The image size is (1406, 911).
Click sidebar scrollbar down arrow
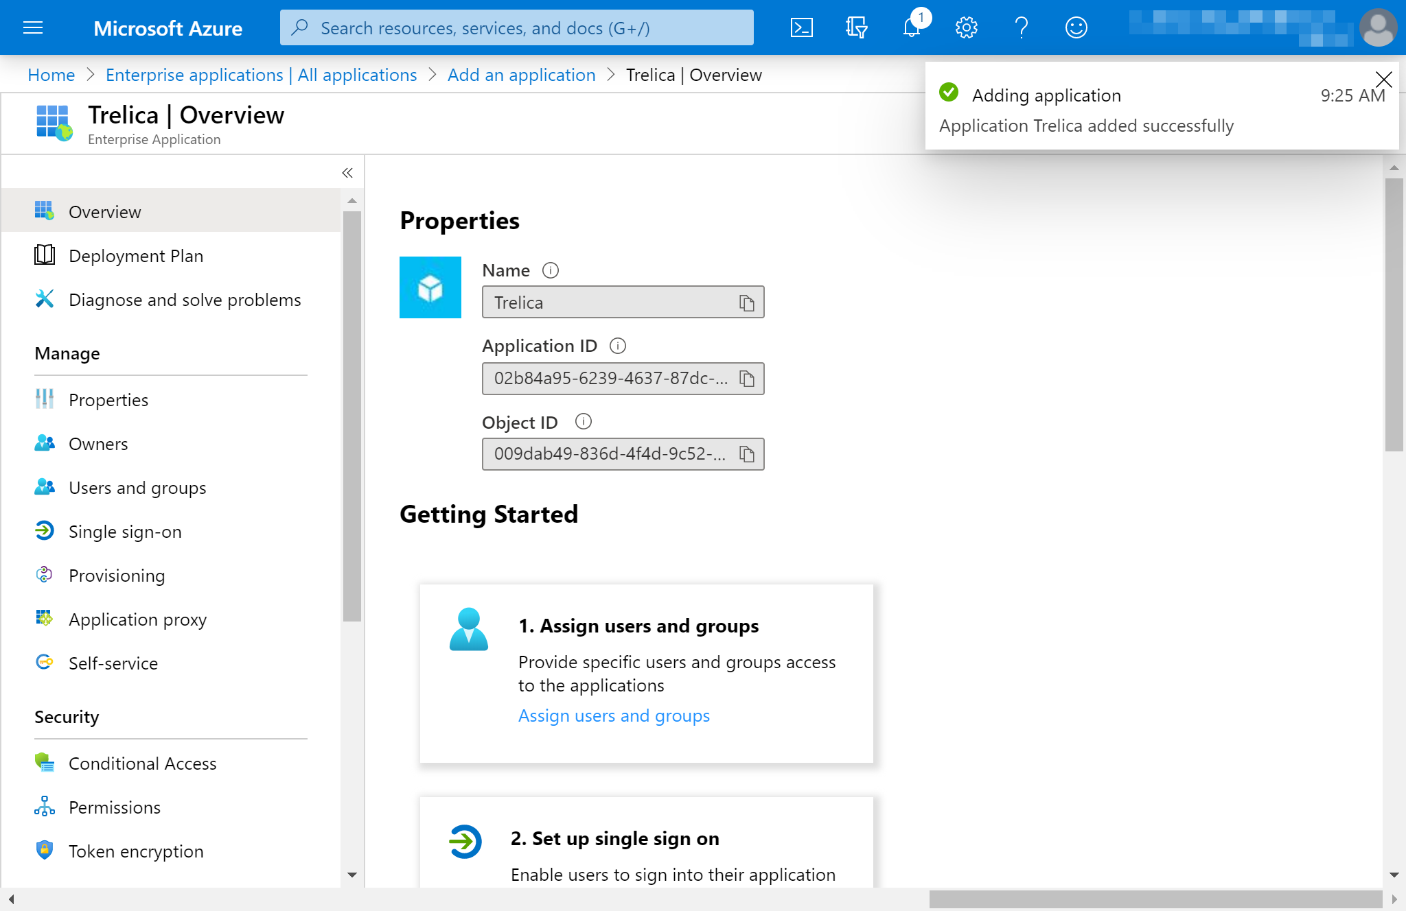pyautogui.click(x=352, y=875)
